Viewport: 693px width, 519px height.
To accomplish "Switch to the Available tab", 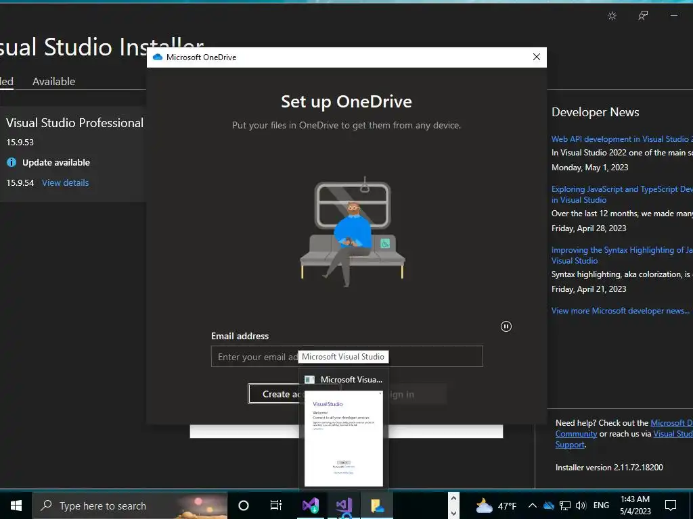I will coord(54,82).
